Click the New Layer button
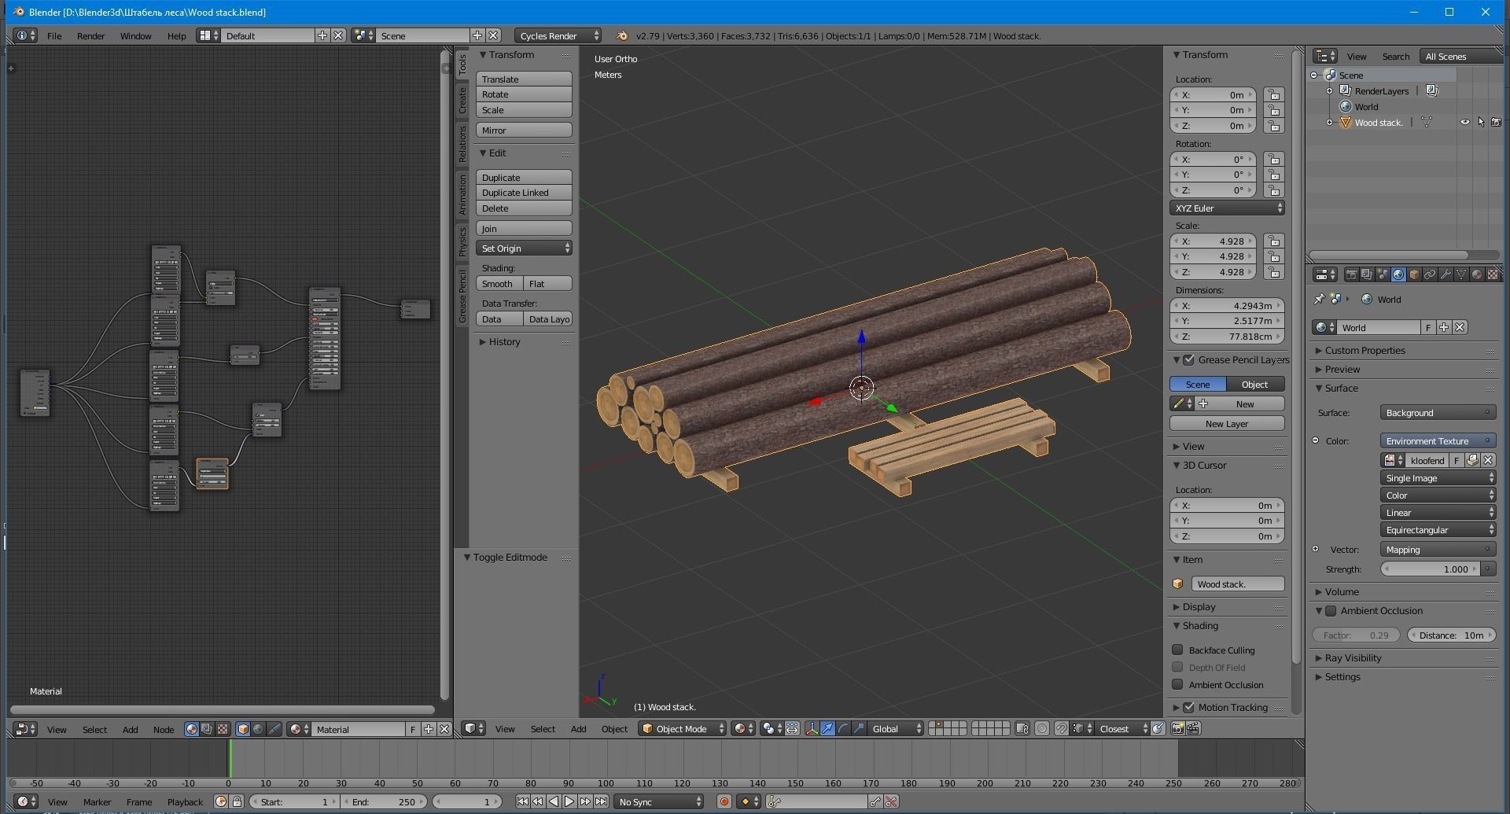 pyautogui.click(x=1226, y=423)
